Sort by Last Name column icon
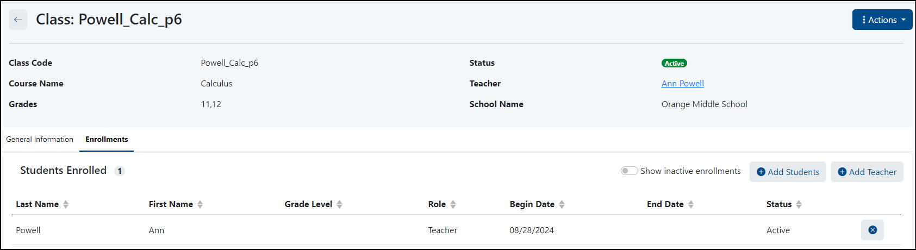Screen dimensions: 916x250 [66, 204]
